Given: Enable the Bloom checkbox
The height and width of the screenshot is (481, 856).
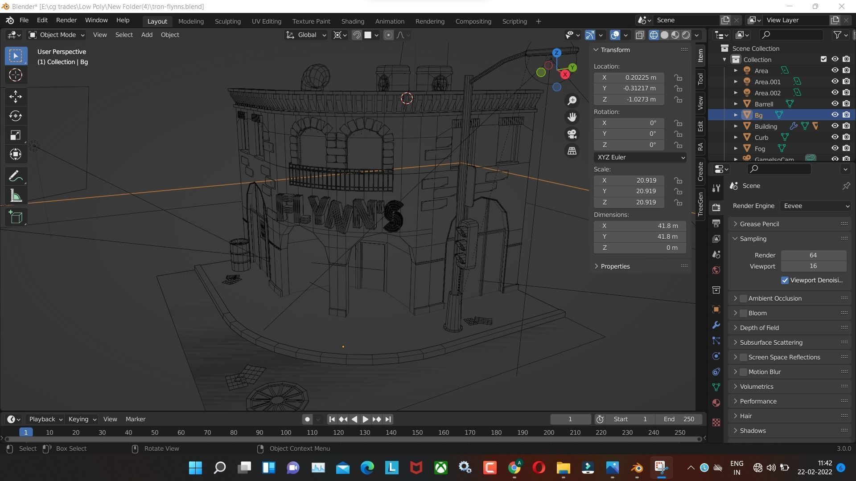Looking at the screenshot, I should click(743, 313).
